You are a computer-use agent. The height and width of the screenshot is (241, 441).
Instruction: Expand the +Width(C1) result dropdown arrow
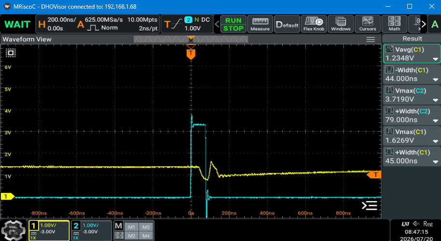click(x=436, y=162)
